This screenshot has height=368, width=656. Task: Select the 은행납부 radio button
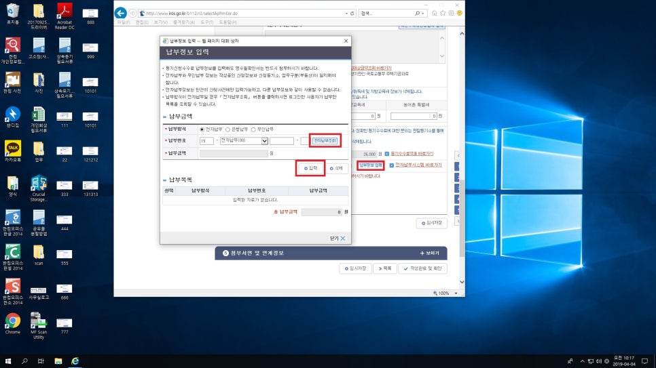[x=227, y=129]
